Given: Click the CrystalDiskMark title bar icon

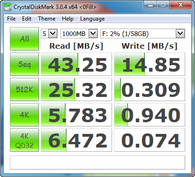Looking at the screenshot, I should tap(7, 7).
